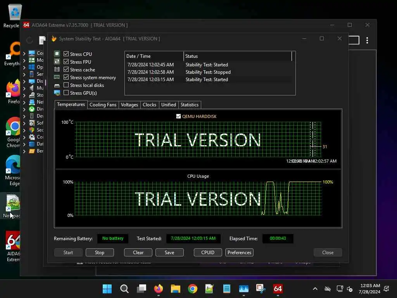397x298 pixels.
Task: Open File Explorer from taskbar
Action: coord(176,289)
